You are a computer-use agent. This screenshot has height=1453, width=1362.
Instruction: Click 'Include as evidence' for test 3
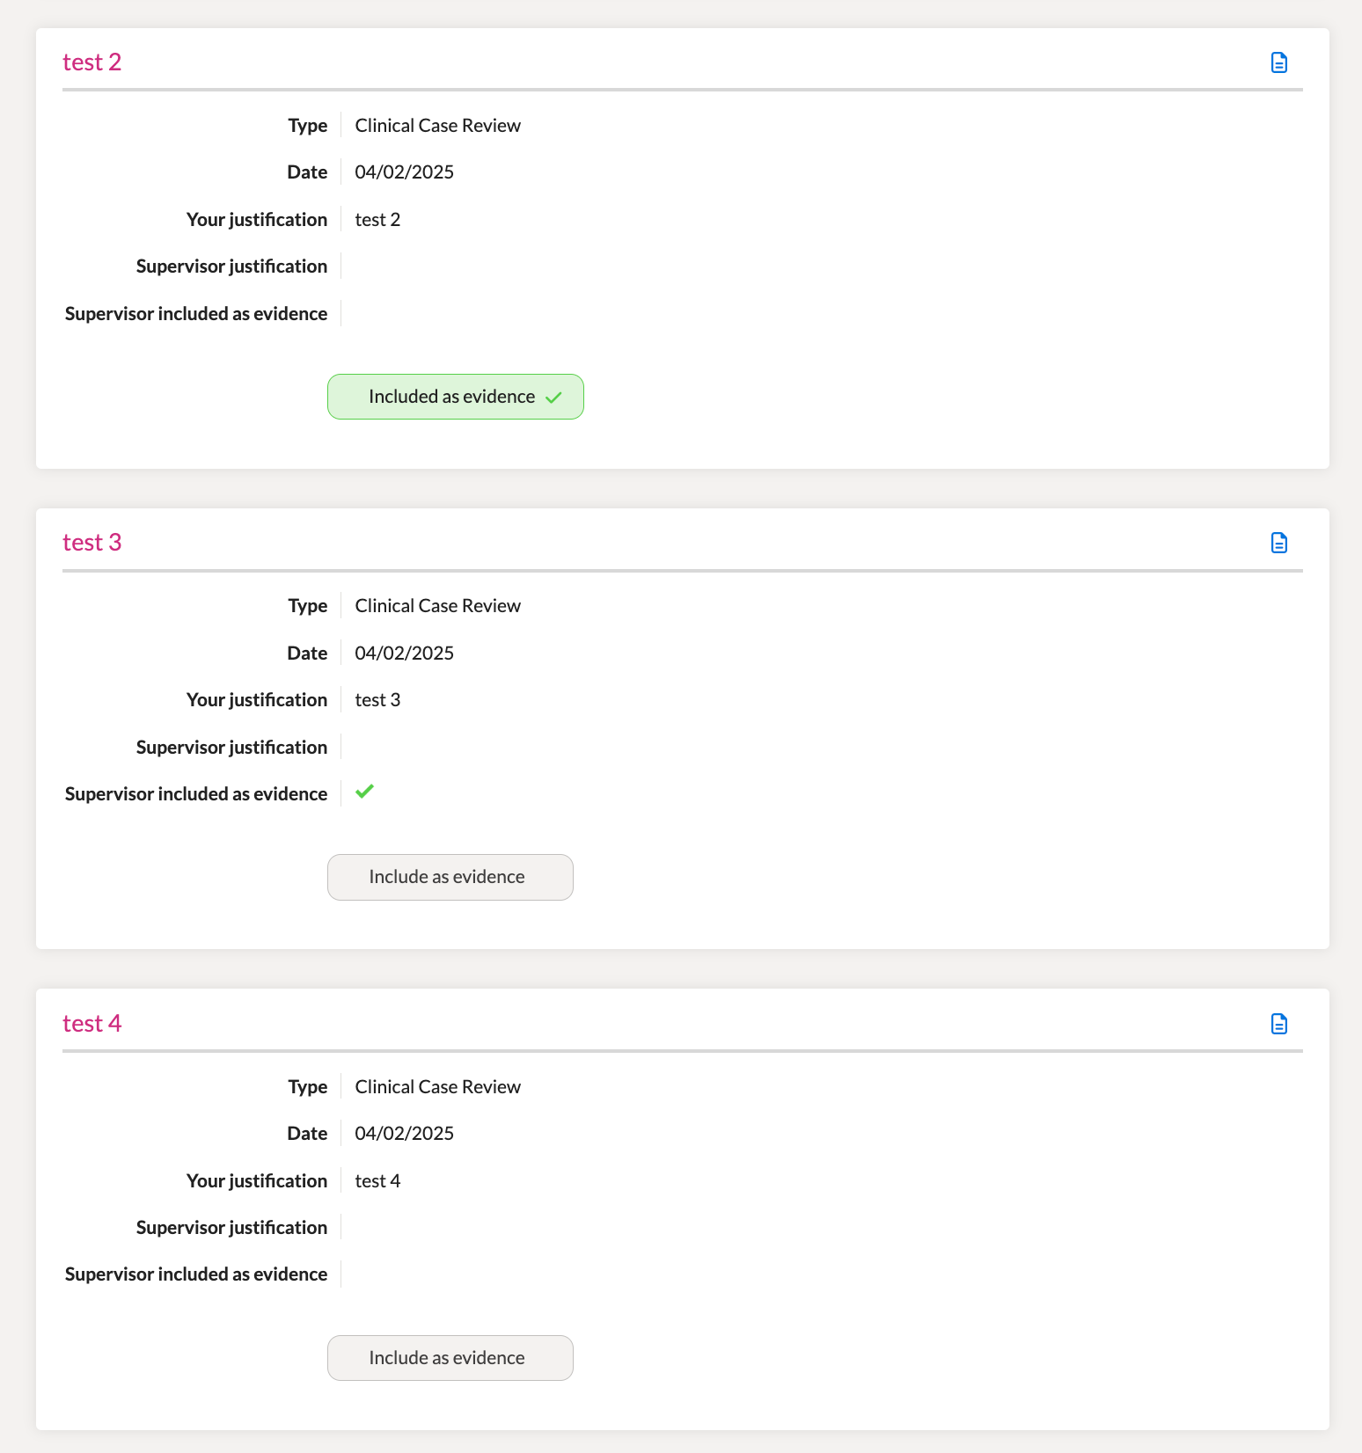(x=450, y=877)
